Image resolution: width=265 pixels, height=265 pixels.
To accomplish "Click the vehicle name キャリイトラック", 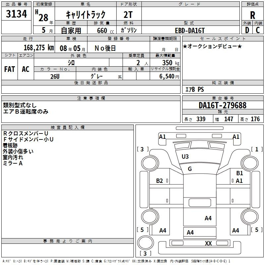I will click(x=86, y=15).
